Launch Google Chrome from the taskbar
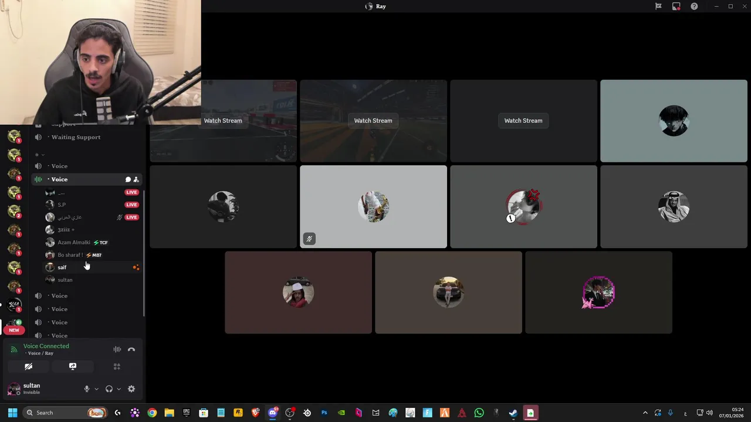 click(152, 413)
